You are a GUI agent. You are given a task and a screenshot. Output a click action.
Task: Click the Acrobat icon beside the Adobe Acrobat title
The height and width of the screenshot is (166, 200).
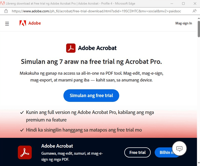71,48
